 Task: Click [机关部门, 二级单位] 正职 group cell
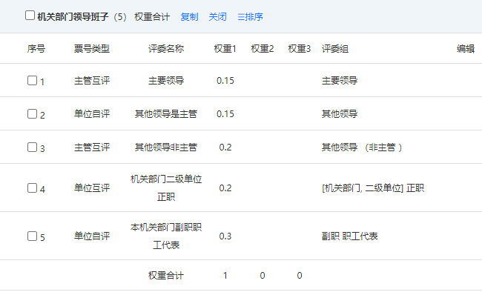pyautogui.click(x=373, y=188)
